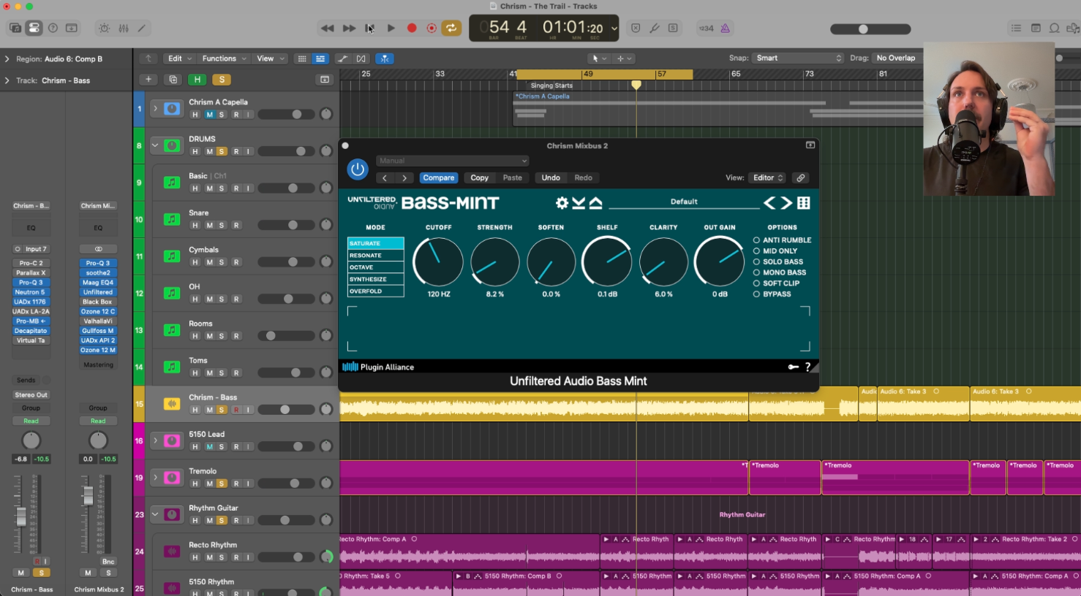Image resolution: width=1081 pixels, height=596 pixels.
Task: Arm recording with the red Record button
Action: pos(412,28)
